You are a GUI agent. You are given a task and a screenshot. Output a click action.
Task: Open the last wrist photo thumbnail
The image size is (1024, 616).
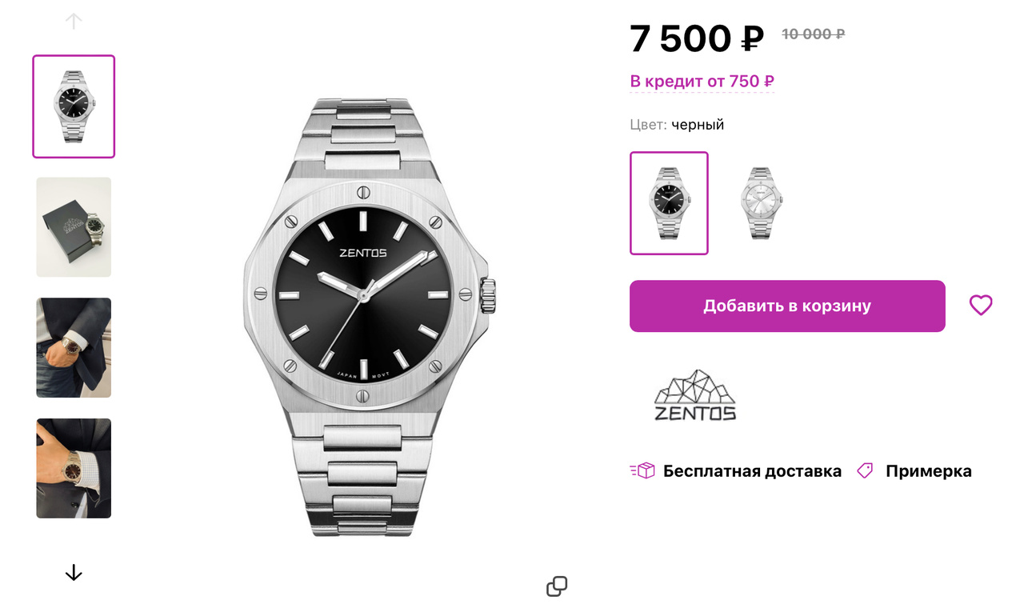(74, 469)
